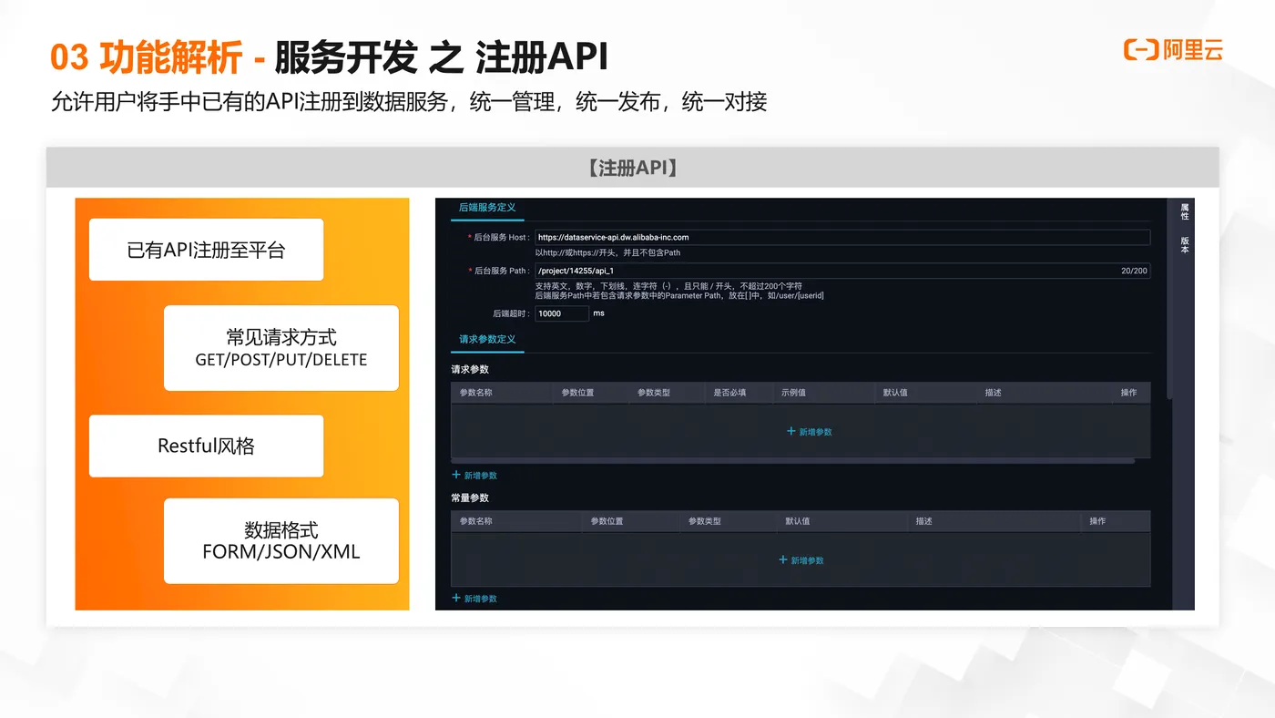Click the 【注册API】 header bar
This screenshot has height=718, width=1275.
[633, 168]
